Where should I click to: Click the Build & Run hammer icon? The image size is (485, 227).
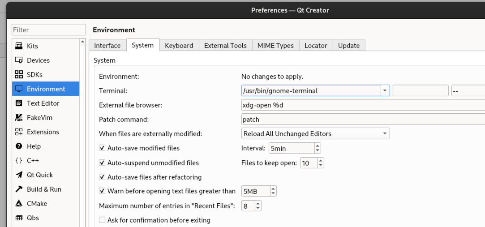[x=19, y=189]
